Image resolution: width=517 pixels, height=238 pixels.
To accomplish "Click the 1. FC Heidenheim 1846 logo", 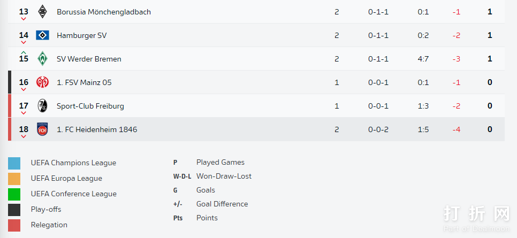I will 42,129.
